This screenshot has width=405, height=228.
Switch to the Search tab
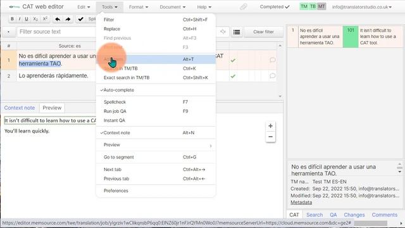click(315, 215)
